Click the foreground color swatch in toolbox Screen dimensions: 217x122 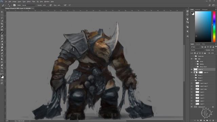(1, 76)
